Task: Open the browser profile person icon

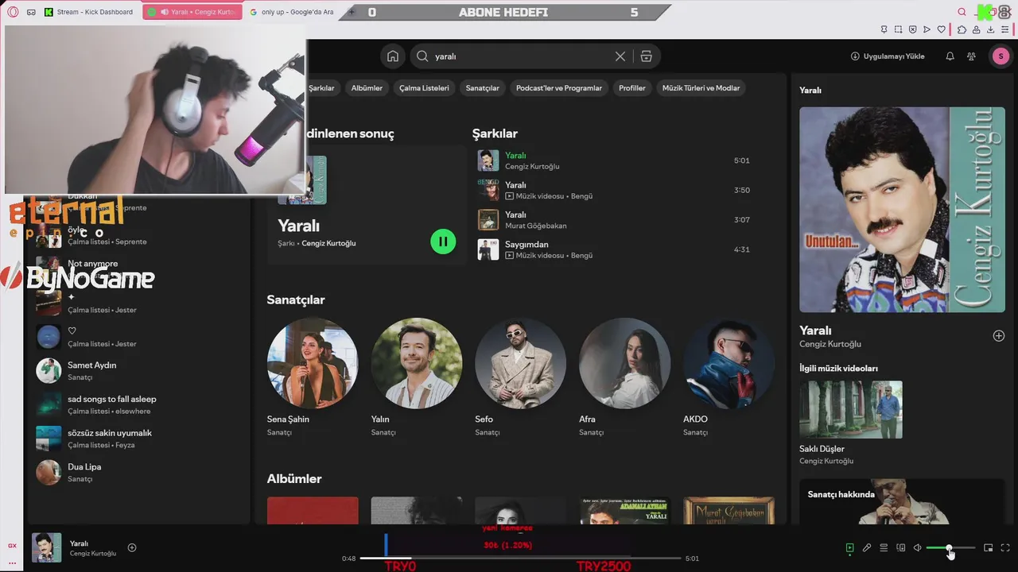Action: (x=977, y=29)
